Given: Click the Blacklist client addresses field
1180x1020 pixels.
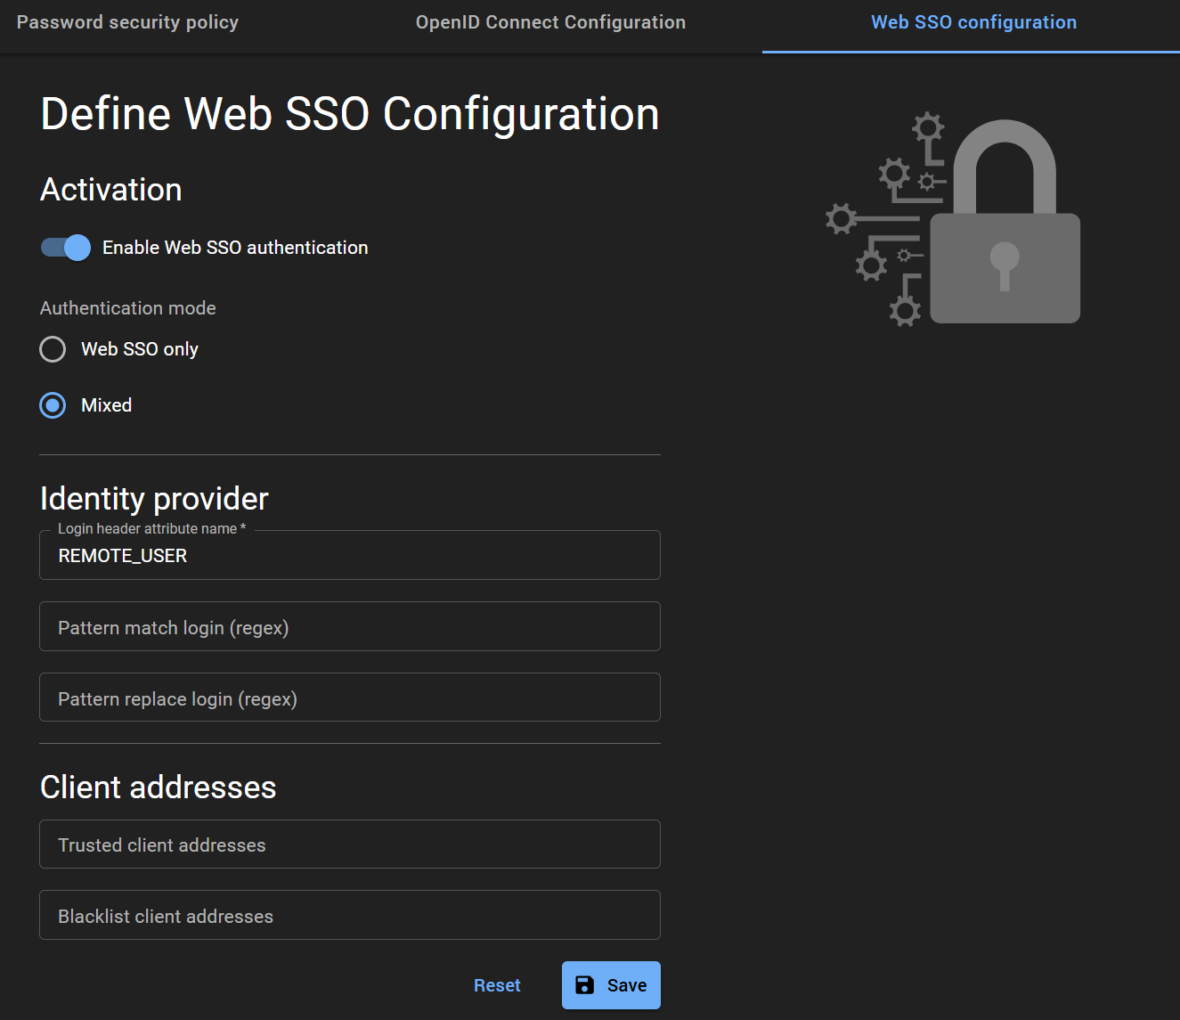Looking at the screenshot, I should coord(349,915).
